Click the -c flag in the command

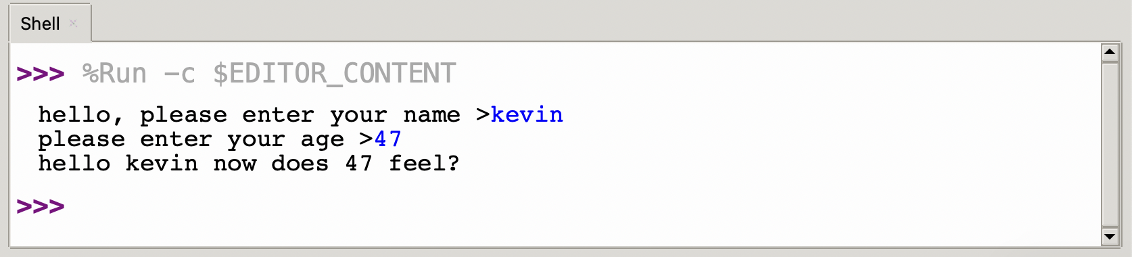pos(180,74)
